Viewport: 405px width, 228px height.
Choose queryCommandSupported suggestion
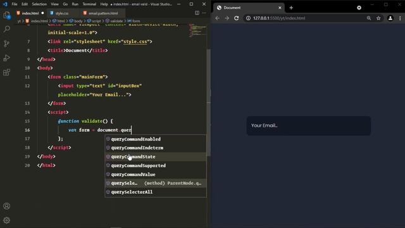click(156, 165)
